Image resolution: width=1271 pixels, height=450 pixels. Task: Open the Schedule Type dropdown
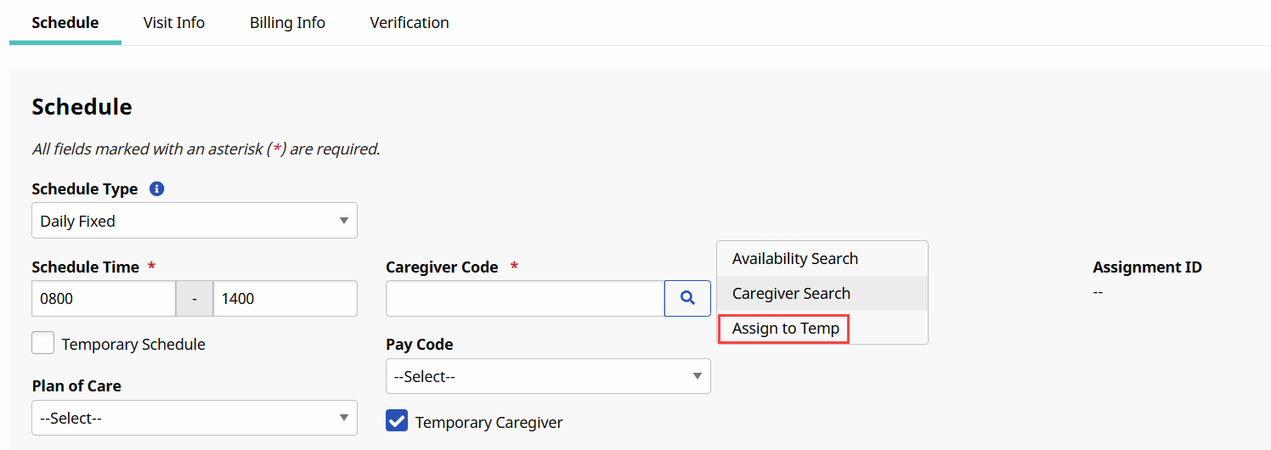coord(194,221)
